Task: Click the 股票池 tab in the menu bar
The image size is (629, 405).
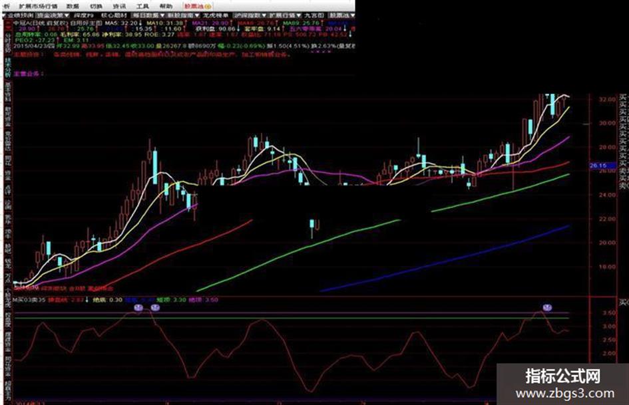Action: 198,6
